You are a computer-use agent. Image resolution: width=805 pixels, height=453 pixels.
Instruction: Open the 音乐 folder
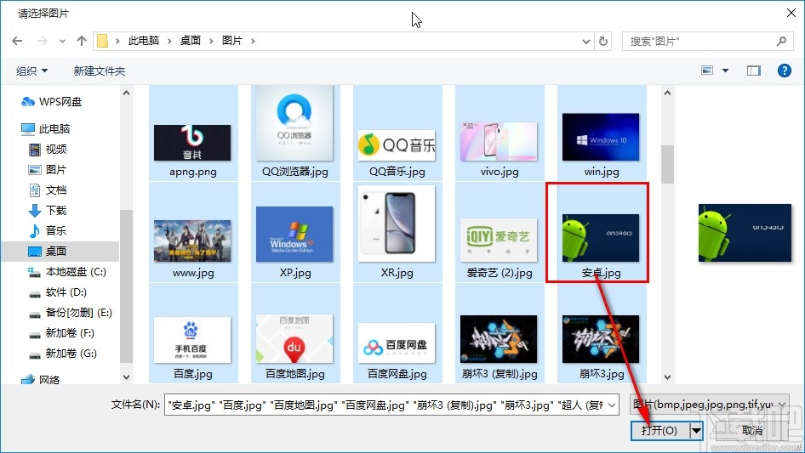[48, 231]
